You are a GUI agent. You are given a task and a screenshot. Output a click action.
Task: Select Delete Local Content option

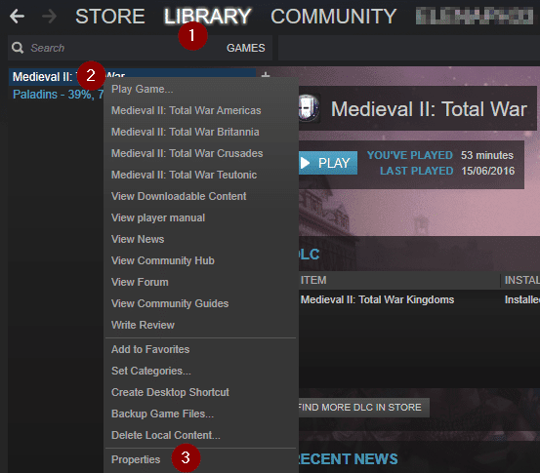pyautogui.click(x=166, y=435)
